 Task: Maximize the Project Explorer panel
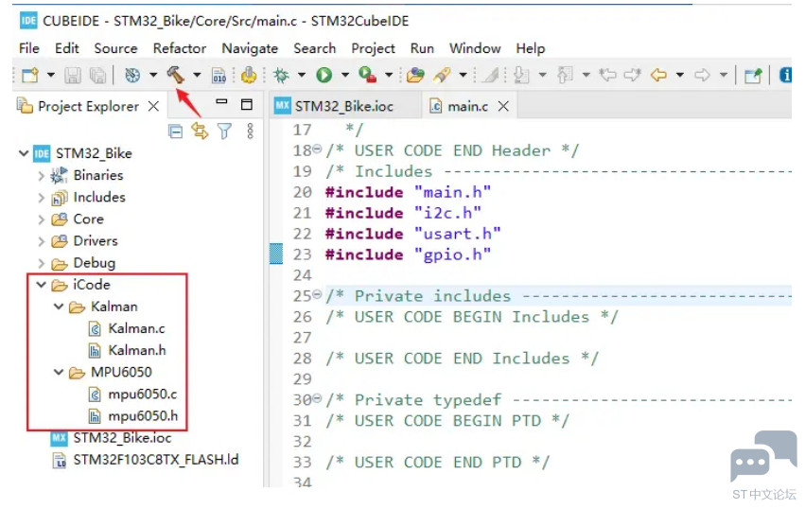point(247,105)
